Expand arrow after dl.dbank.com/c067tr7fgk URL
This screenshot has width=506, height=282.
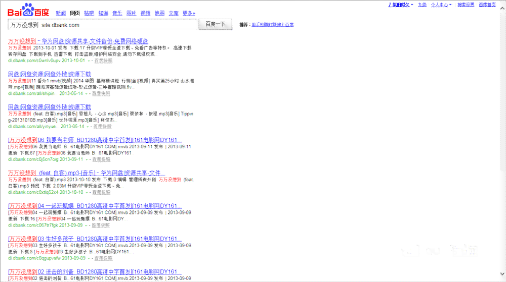click(x=86, y=225)
